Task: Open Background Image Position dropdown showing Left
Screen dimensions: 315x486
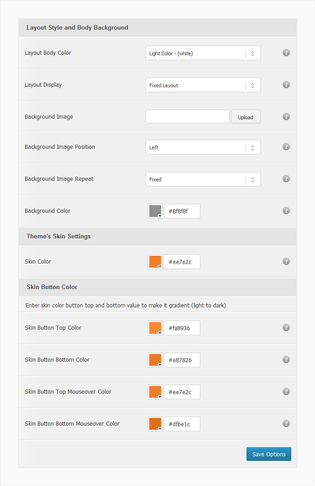Action: click(203, 147)
